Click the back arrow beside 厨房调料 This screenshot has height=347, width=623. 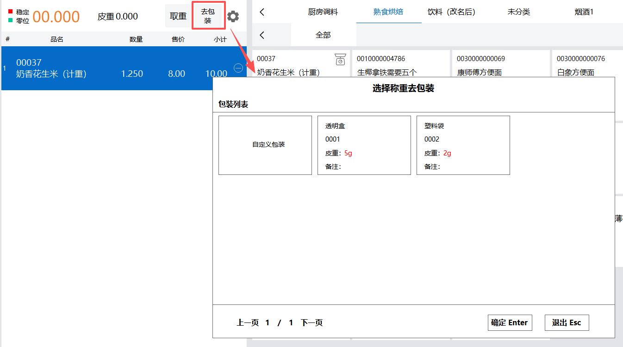coord(262,12)
